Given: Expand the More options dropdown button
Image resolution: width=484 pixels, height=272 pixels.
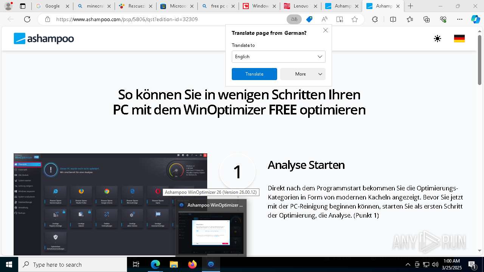Looking at the screenshot, I should (x=303, y=74).
